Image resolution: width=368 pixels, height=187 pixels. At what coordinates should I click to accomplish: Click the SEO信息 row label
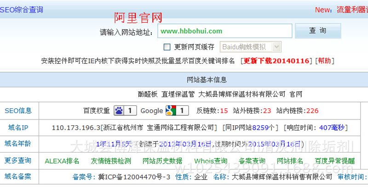[18, 111]
